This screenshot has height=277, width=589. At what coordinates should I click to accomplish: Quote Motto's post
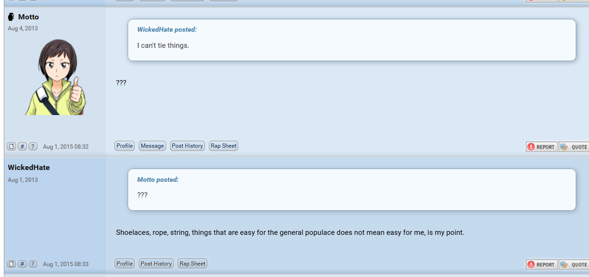point(574,147)
